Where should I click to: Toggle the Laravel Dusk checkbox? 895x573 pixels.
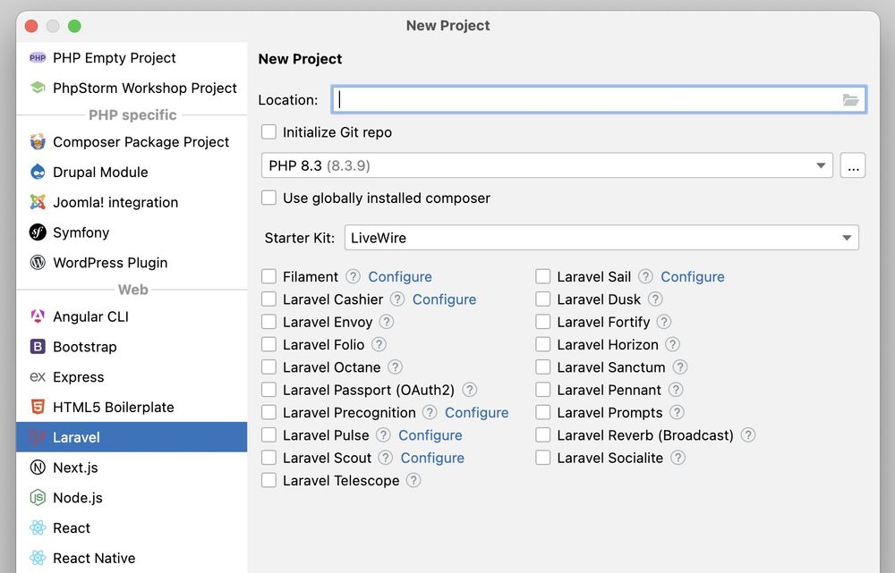[x=543, y=299]
